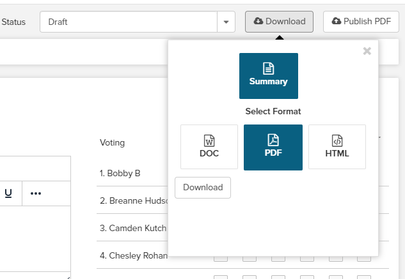The height and width of the screenshot is (279, 405).
Task: Click the Download button in the popup
Action: coord(203,188)
